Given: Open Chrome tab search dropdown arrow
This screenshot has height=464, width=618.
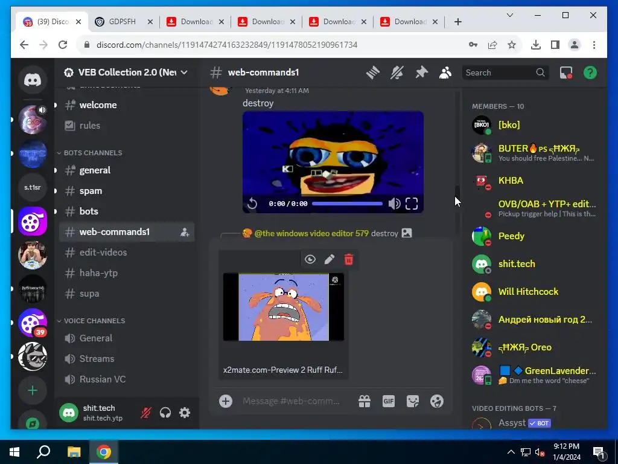Looking at the screenshot, I should tap(509, 15).
